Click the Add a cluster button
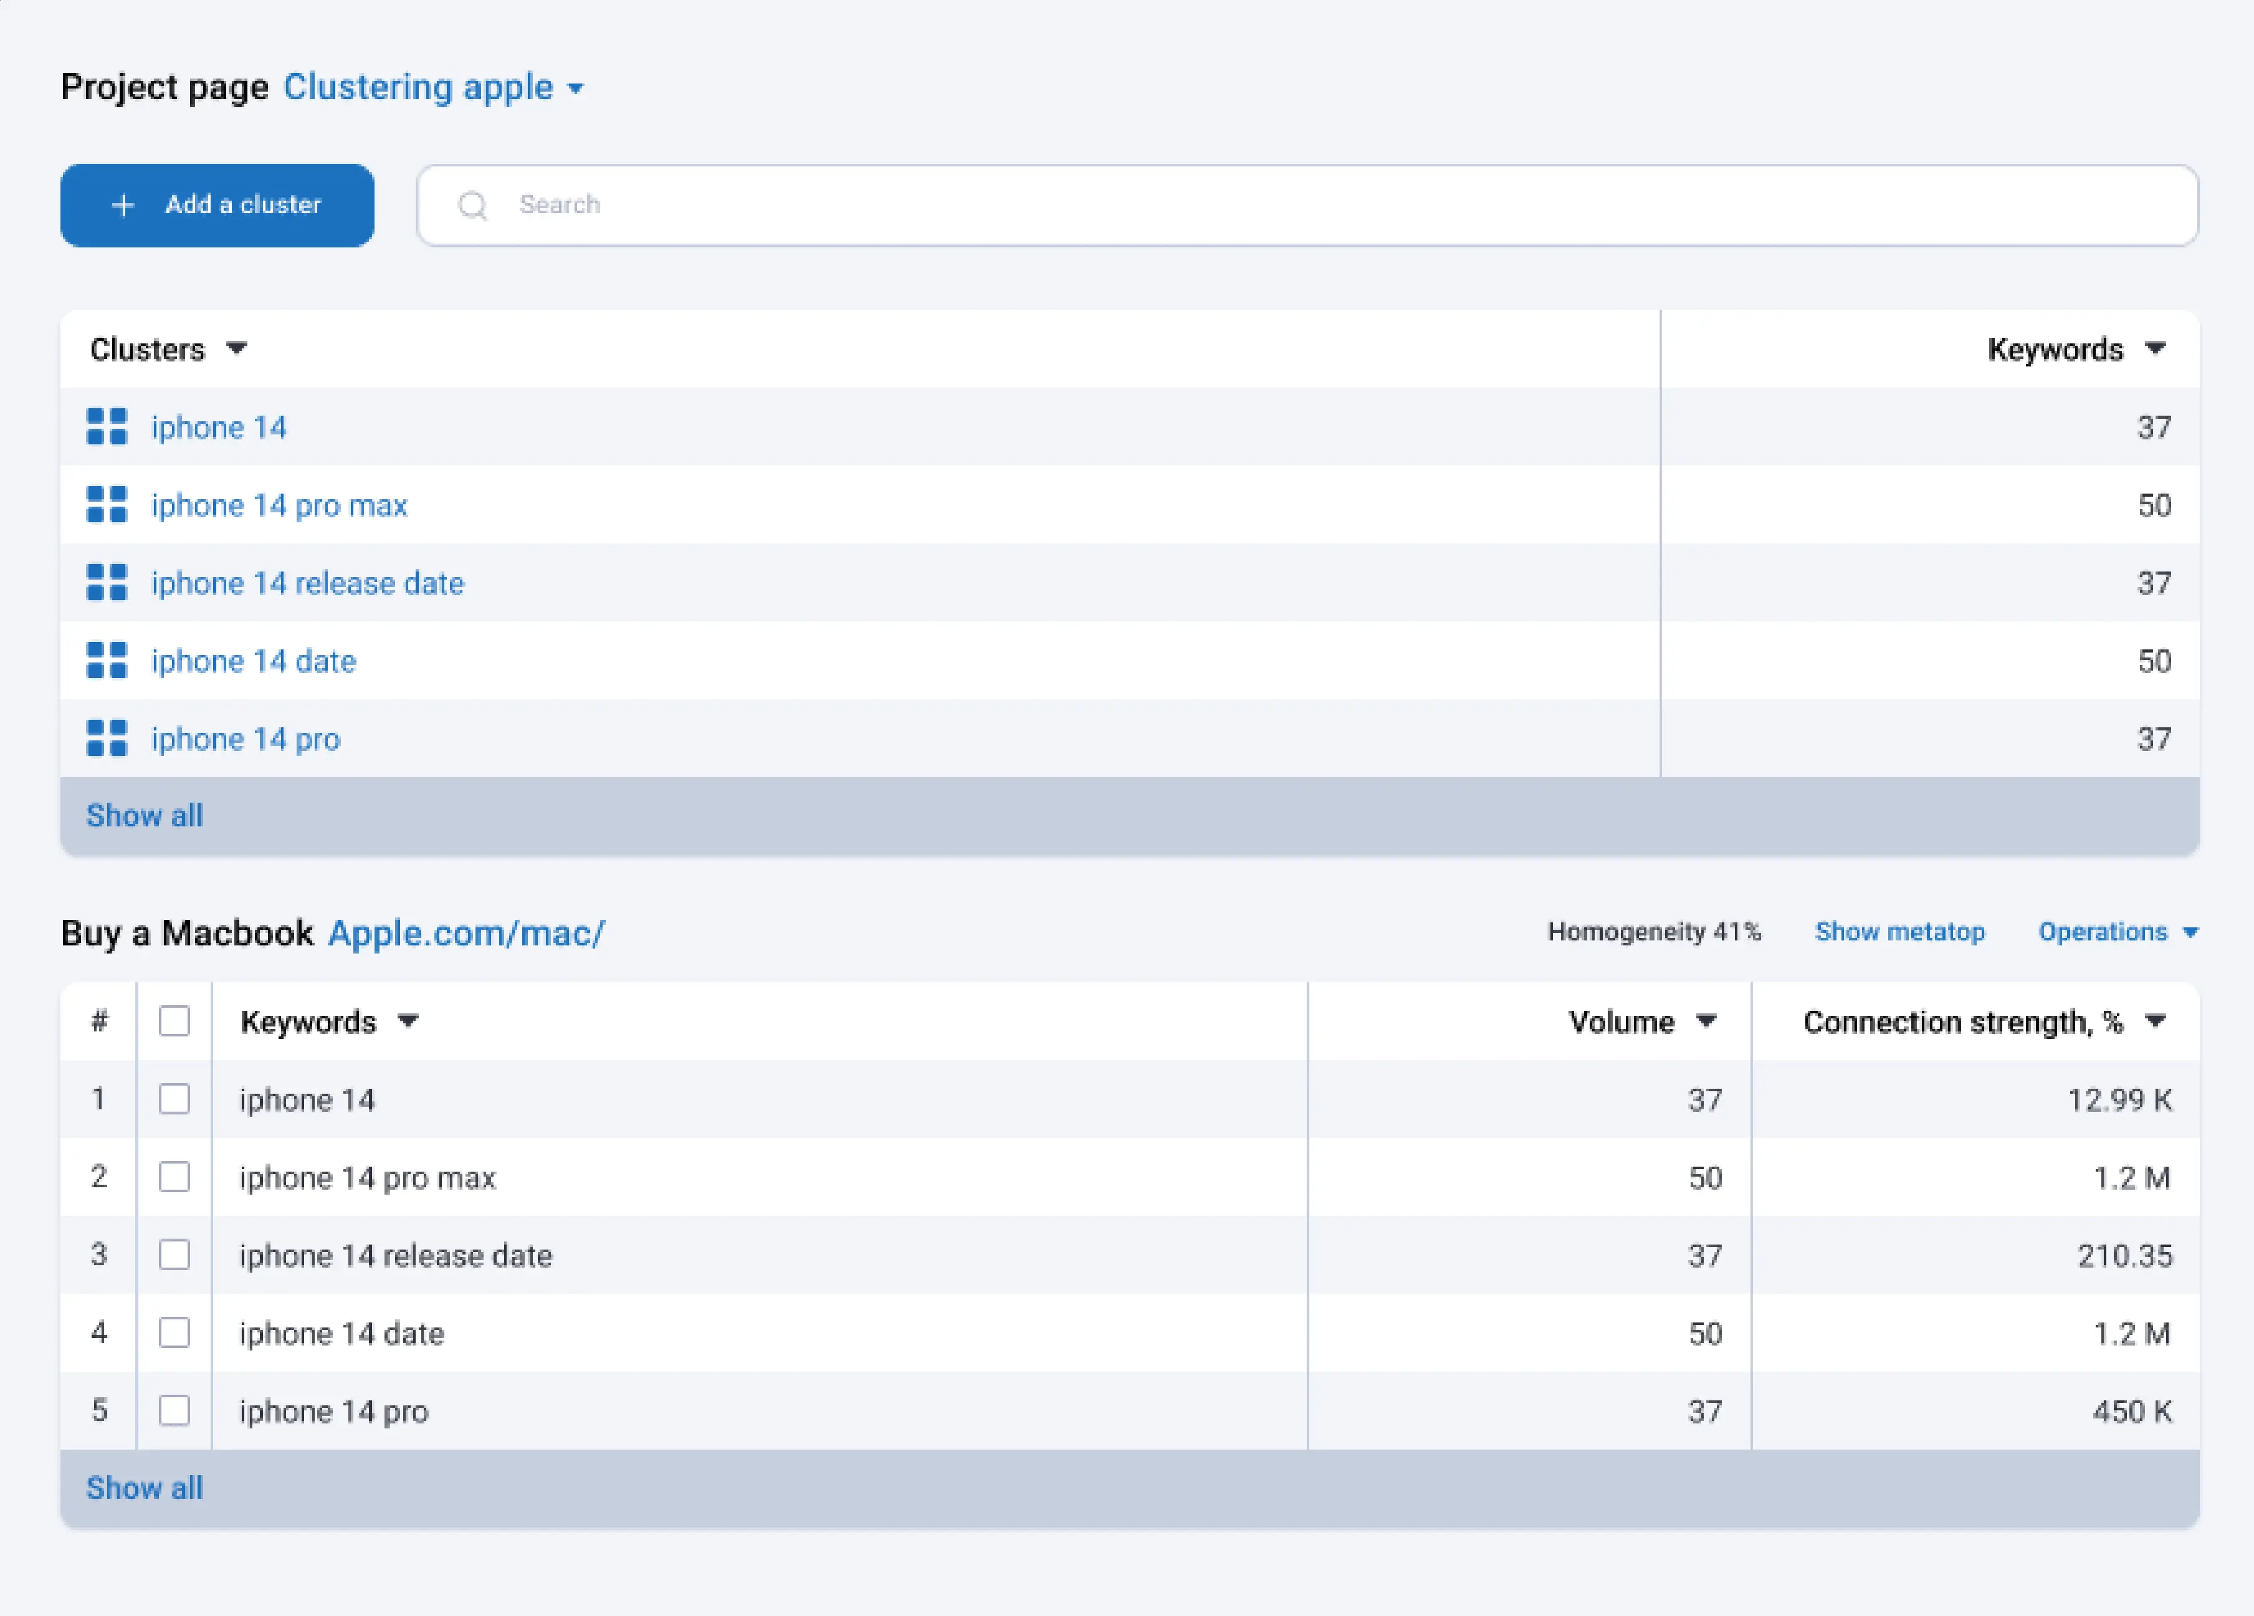 pyautogui.click(x=219, y=204)
